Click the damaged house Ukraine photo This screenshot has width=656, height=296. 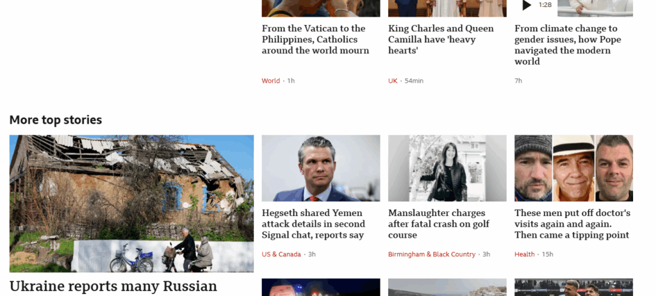pyautogui.click(x=131, y=204)
